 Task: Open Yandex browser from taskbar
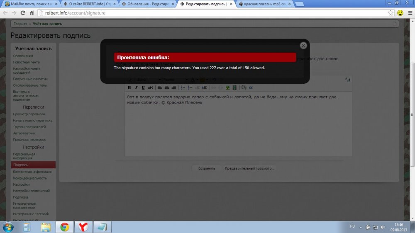click(x=83, y=227)
